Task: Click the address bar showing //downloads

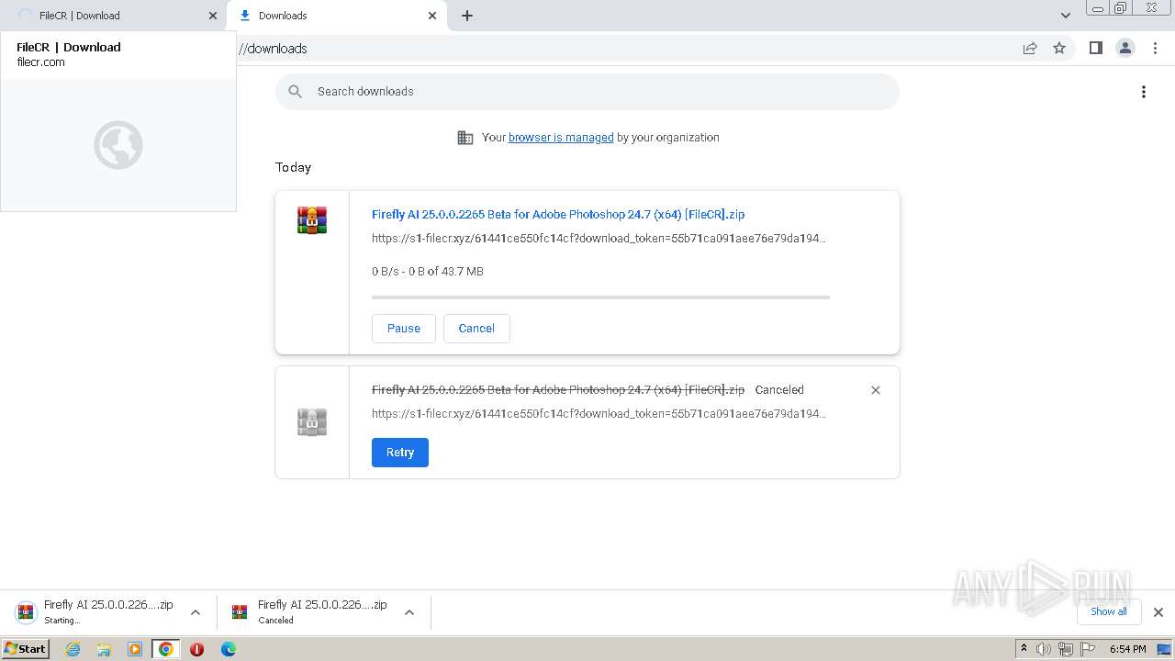Action: 624,48
